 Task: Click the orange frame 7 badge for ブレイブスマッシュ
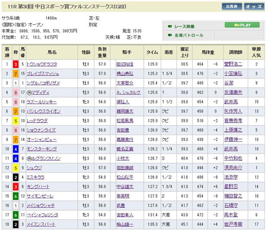point(16,73)
